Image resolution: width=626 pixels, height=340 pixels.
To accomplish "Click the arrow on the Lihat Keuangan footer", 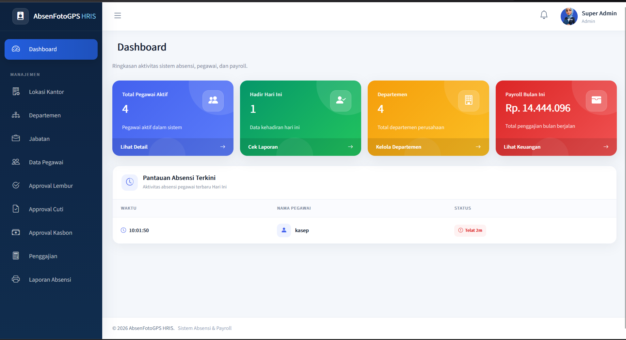I will click(x=606, y=147).
